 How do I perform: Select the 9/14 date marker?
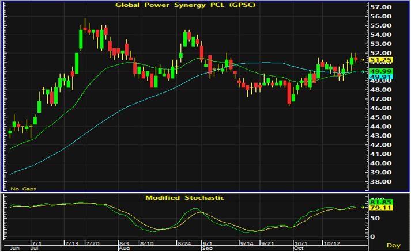(x=247, y=243)
